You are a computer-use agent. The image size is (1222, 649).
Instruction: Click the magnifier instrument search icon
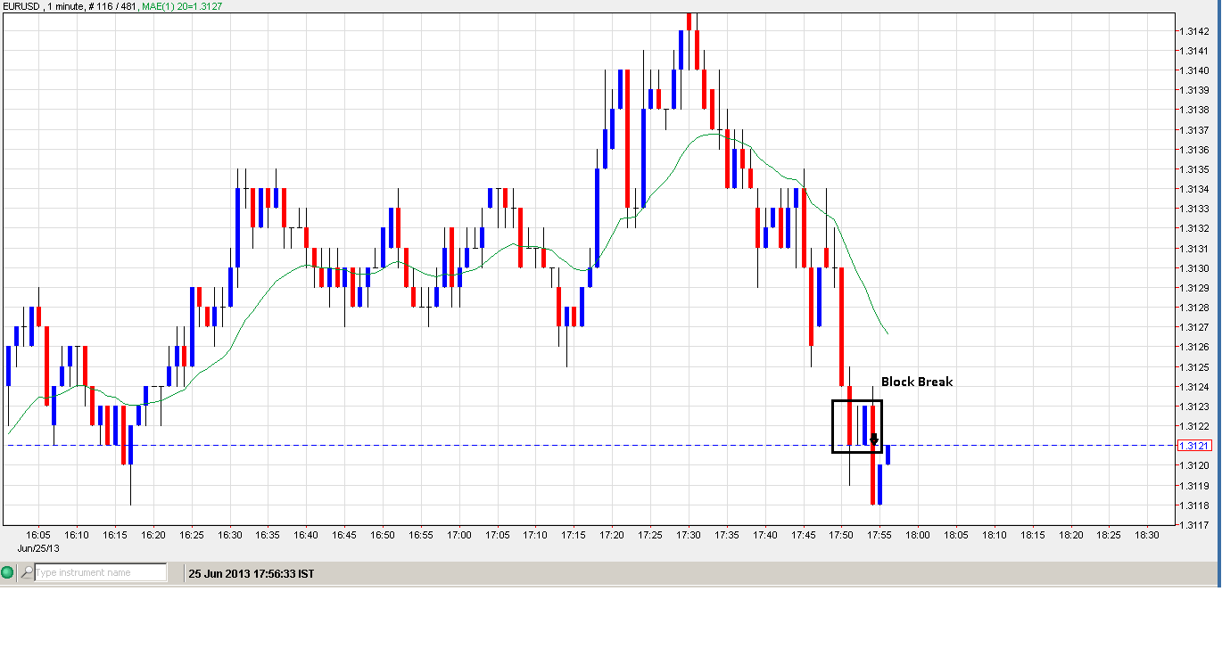[27, 573]
